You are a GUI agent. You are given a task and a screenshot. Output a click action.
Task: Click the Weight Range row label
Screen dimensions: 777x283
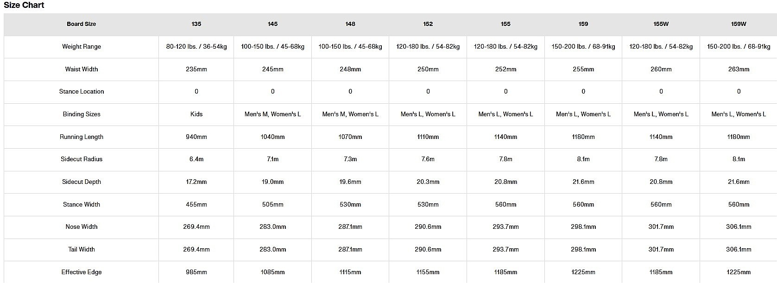click(82, 47)
